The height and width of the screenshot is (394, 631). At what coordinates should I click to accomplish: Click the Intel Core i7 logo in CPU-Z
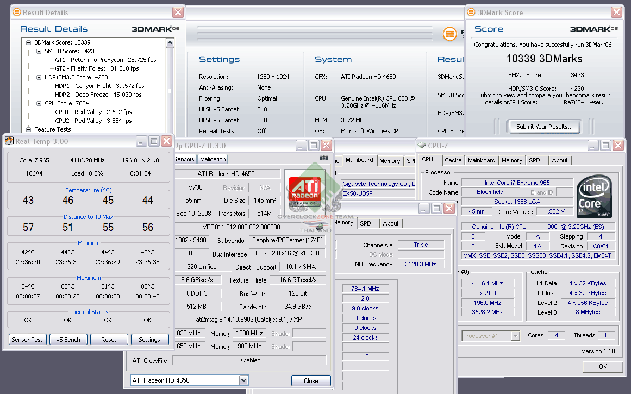click(x=595, y=196)
